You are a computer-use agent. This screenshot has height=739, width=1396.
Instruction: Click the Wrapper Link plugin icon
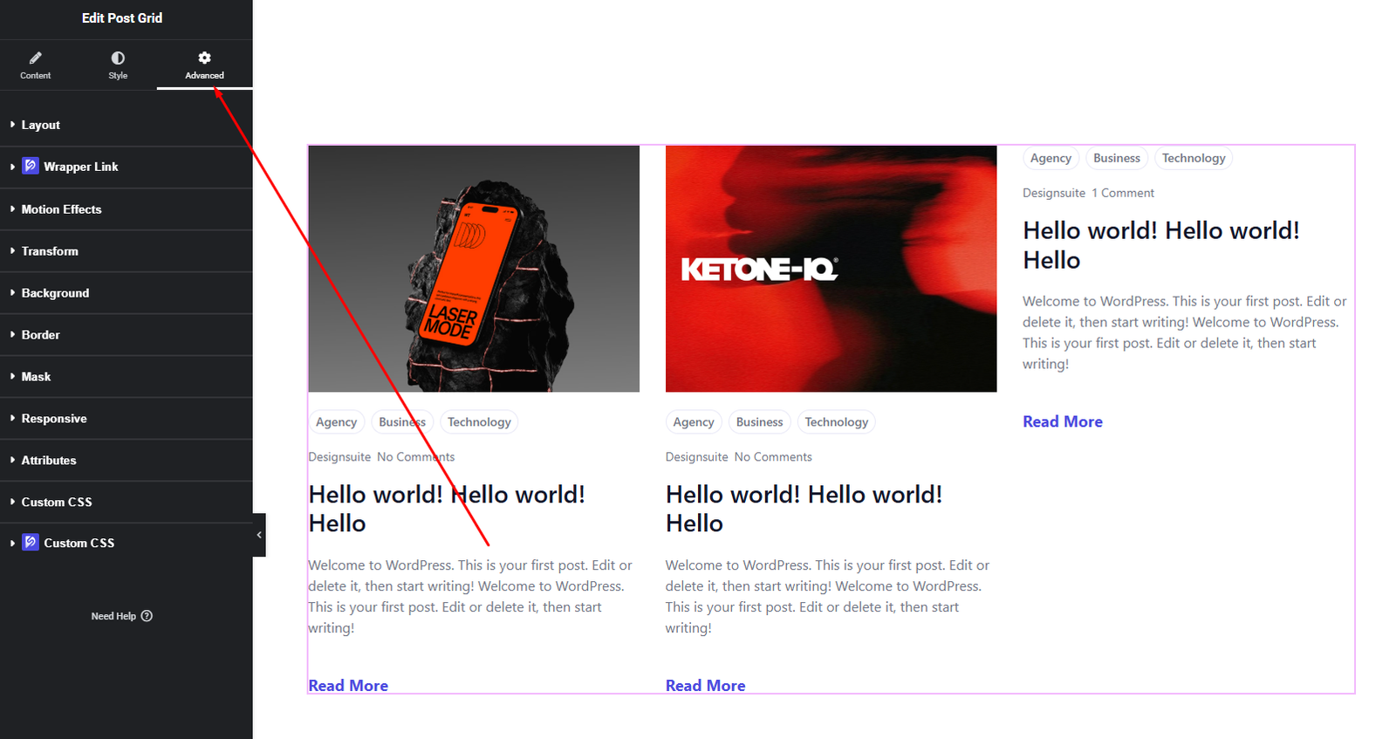point(31,166)
